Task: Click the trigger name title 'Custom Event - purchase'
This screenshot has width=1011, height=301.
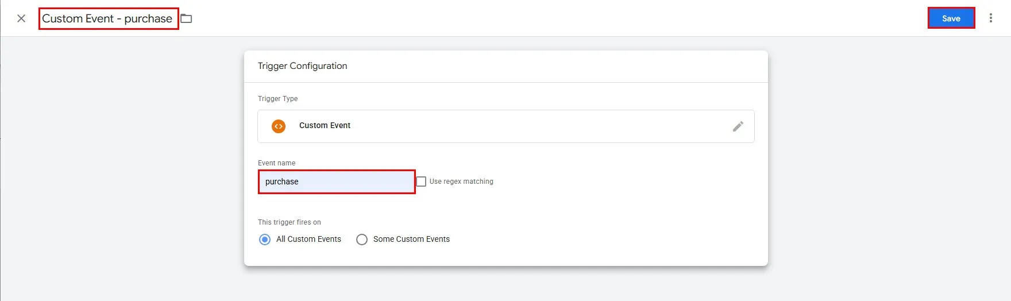Action: tap(107, 18)
